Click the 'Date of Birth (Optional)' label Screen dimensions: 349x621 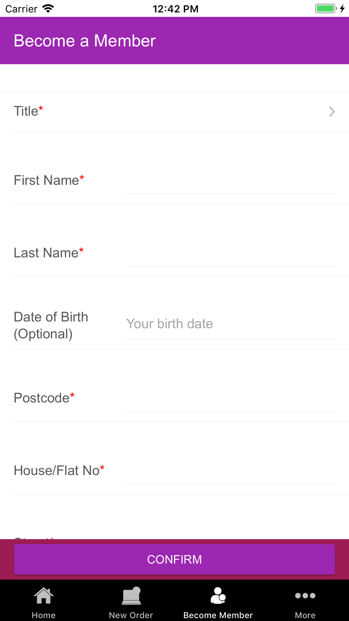click(x=51, y=326)
